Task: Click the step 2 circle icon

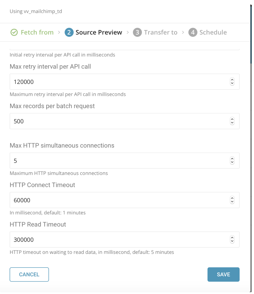Action: pyautogui.click(x=69, y=33)
